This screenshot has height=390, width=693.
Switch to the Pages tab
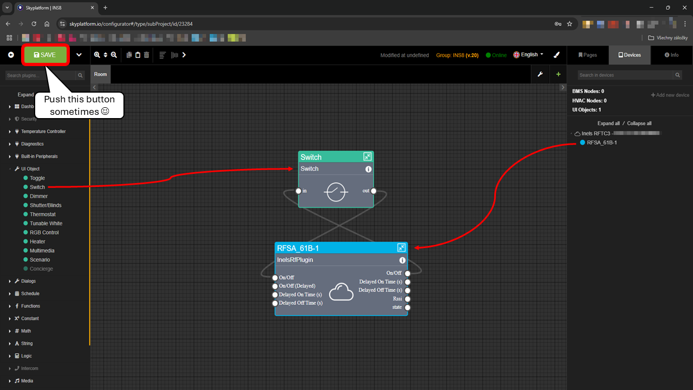pos(587,55)
